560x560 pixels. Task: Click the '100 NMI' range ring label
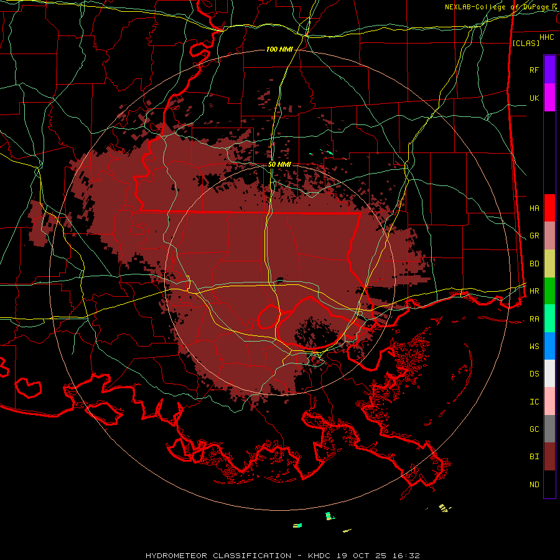coord(279,49)
